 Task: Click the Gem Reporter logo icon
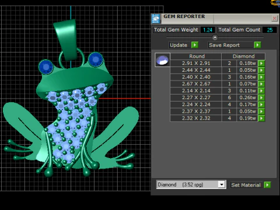pyautogui.click(x=156, y=19)
